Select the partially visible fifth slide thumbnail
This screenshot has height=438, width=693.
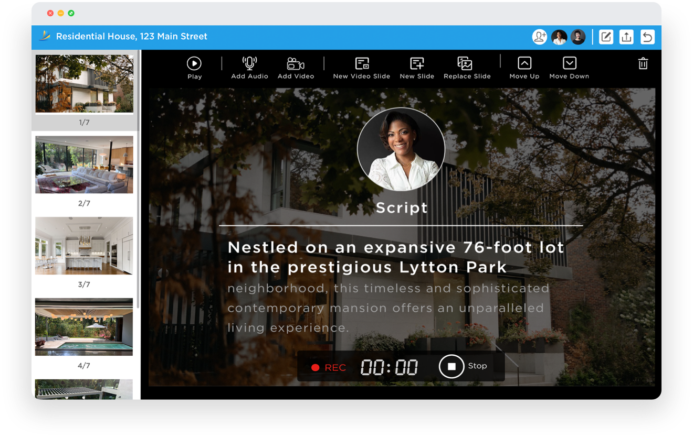point(84,389)
